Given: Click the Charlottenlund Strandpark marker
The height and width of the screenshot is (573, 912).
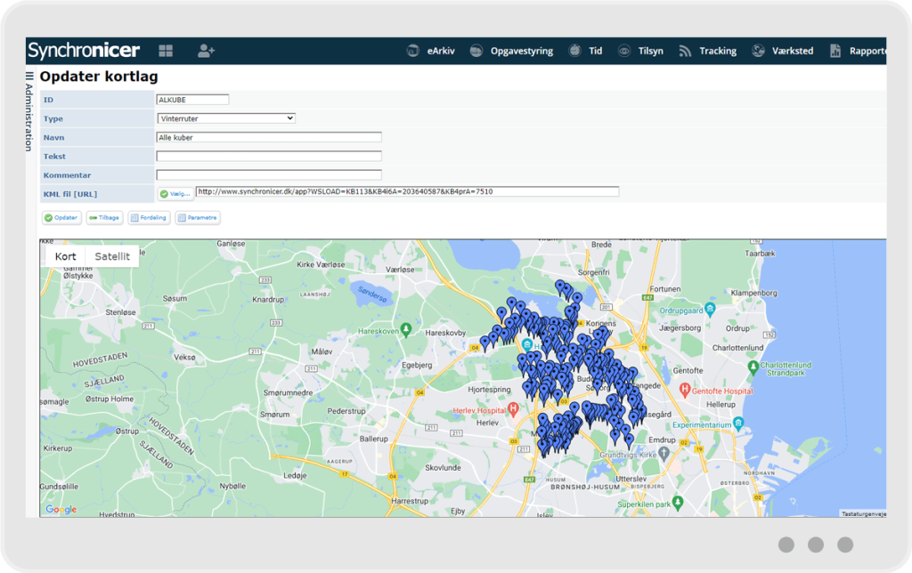Looking at the screenshot, I should 753,367.
